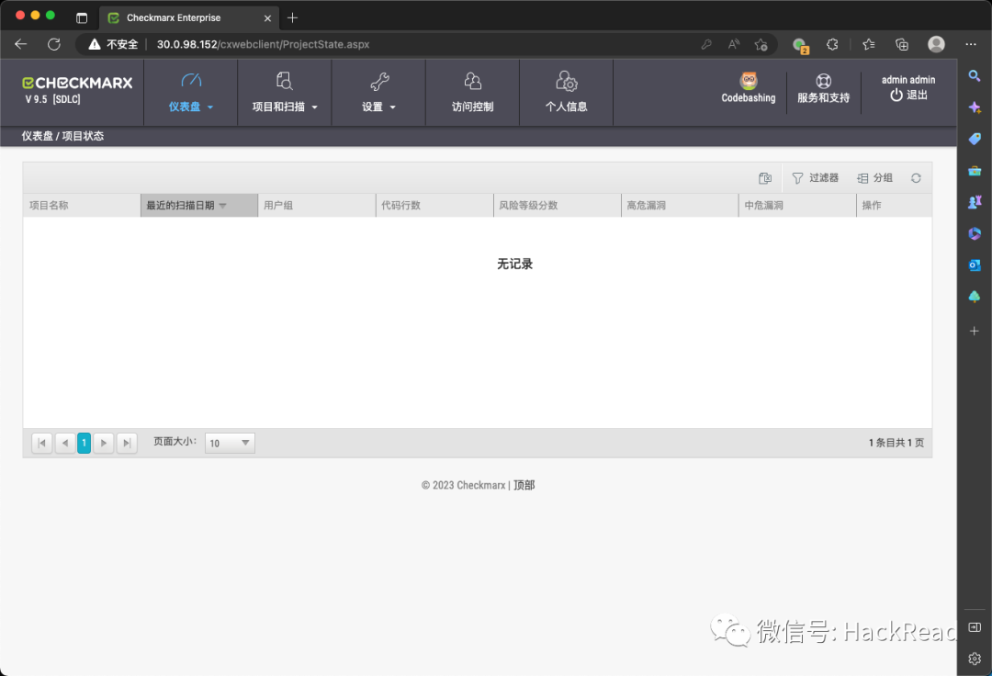Log out via 退出 button
Image resolution: width=992 pixels, height=676 pixels.
pos(908,95)
